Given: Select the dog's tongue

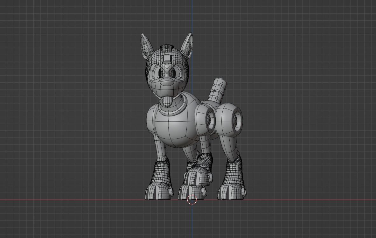Looking at the screenshot, I should [x=168, y=102].
